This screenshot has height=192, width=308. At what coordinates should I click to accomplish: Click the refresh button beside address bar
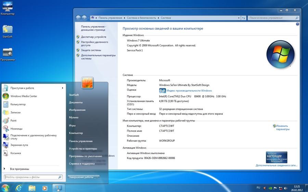244,18
